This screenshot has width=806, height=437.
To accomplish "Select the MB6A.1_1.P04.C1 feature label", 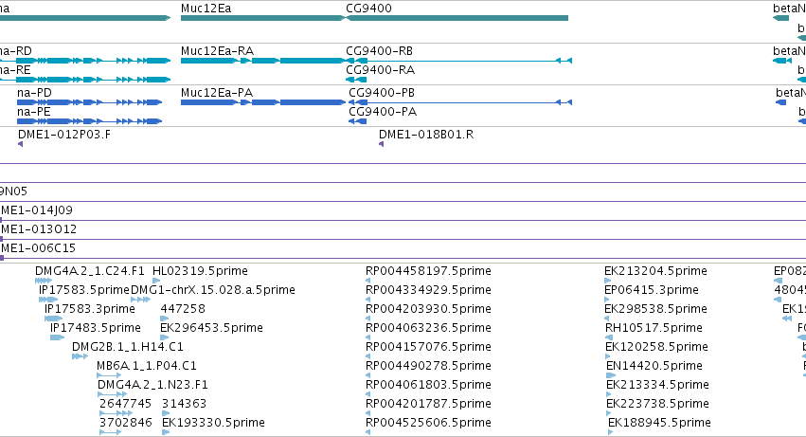I will 147,366.
